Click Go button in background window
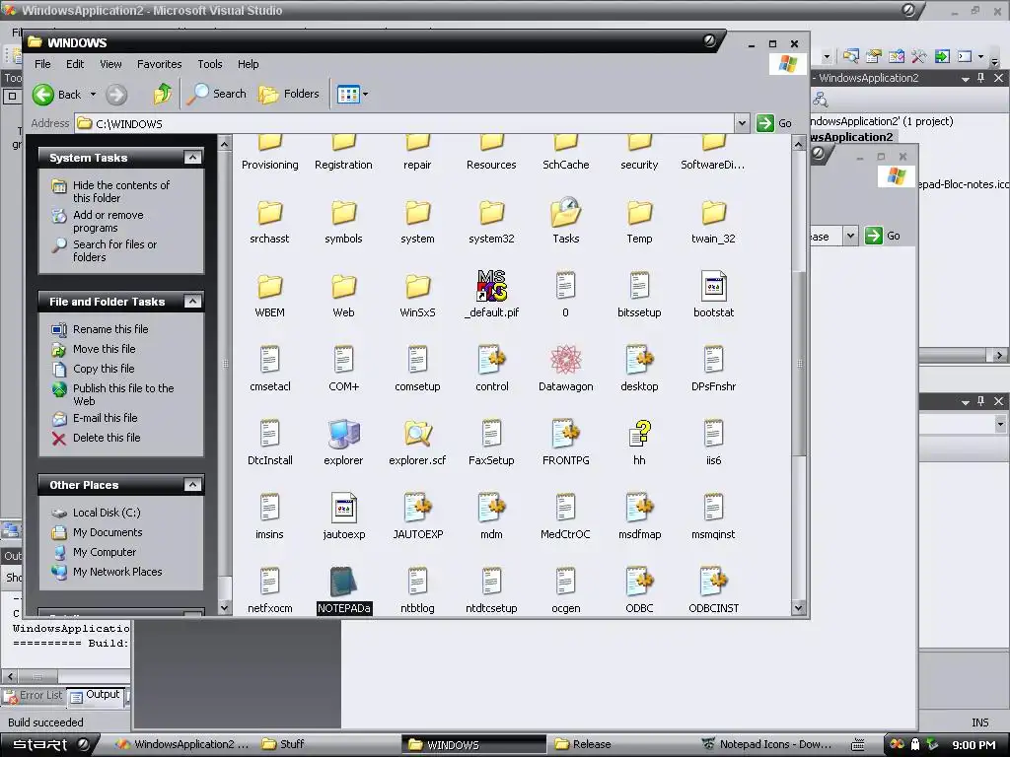Screen dimensions: 1010x757 click(x=883, y=236)
